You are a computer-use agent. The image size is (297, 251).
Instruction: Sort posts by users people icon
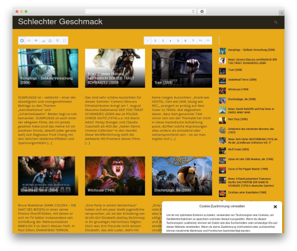click(50, 40)
